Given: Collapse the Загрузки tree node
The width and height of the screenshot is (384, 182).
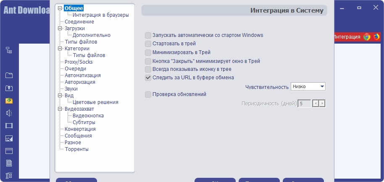Looking at the screenshot, I should pos(60,29).
